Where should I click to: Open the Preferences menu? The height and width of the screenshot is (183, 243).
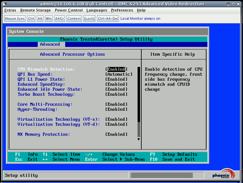122,10
